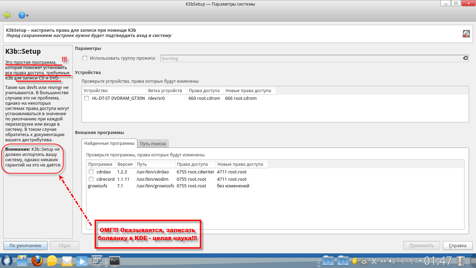Open the documents folder tray icon
Image resolution: width=476 pixels, height=268 pixels.
pyautogui.click(x=328, y=261)
